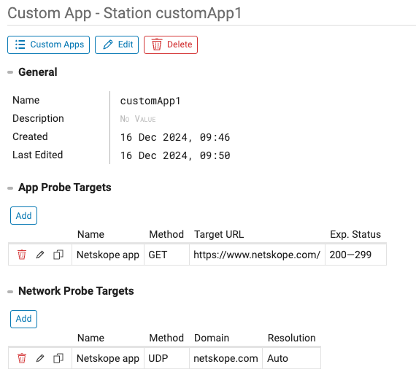
Task: Select the customApp1 name value
Action: 150,101
